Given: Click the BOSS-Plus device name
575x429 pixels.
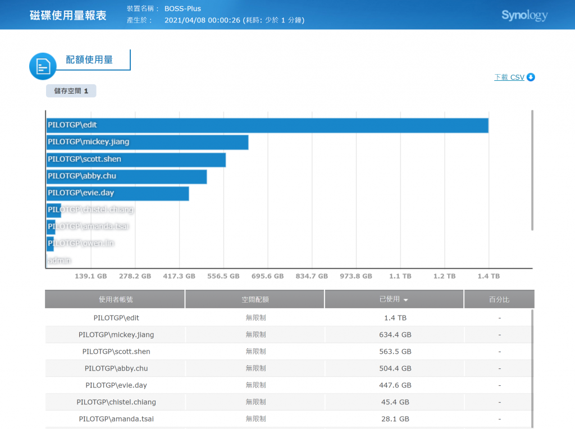Looking at the screenshot, I should tap(182, 8).
